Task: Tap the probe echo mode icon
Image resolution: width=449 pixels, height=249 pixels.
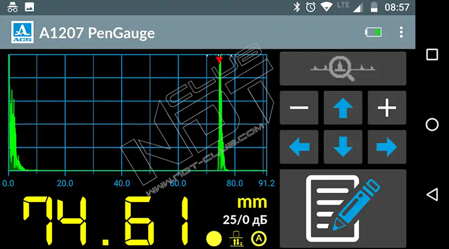Action: (236, 239)
